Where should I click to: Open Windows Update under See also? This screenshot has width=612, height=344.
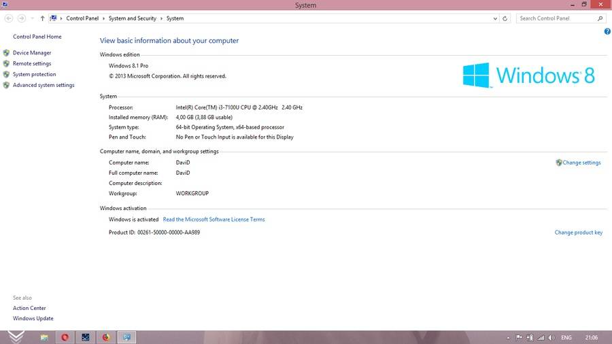pos(33,318)
